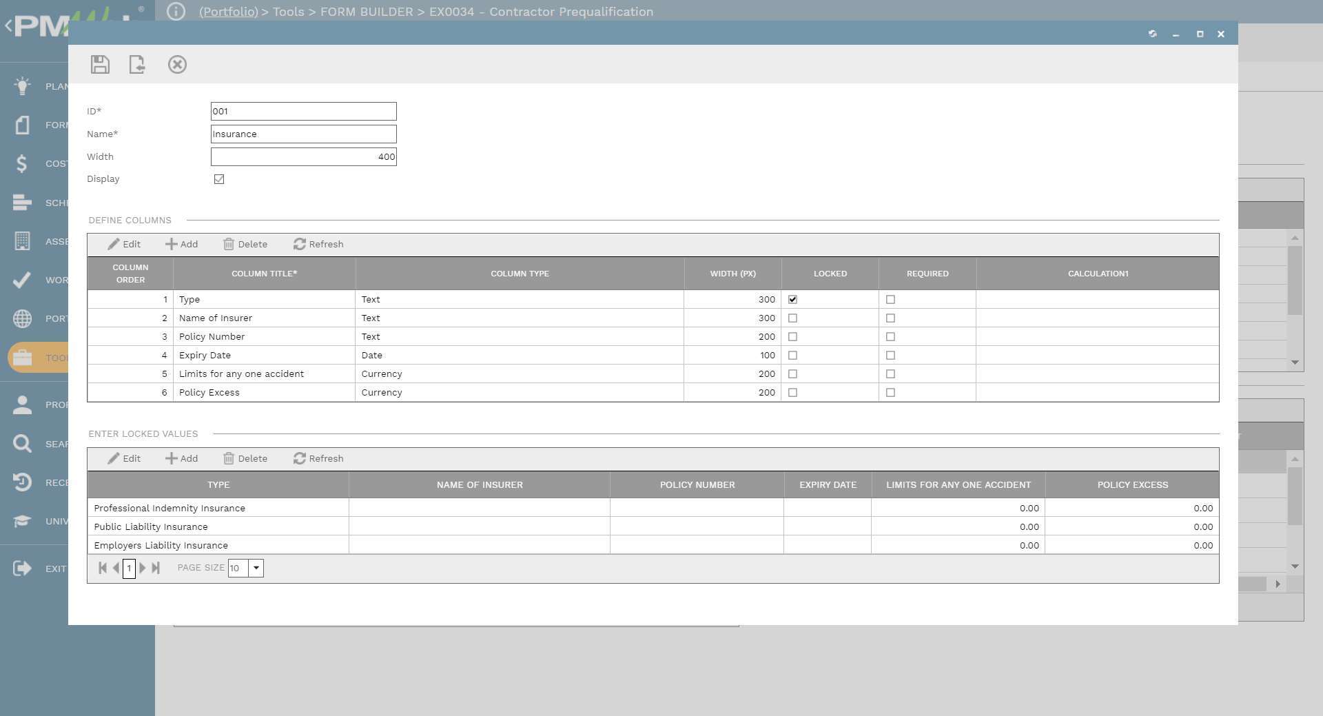
Task: Open the Search section in the sidebar
Action: pos(22,443)
